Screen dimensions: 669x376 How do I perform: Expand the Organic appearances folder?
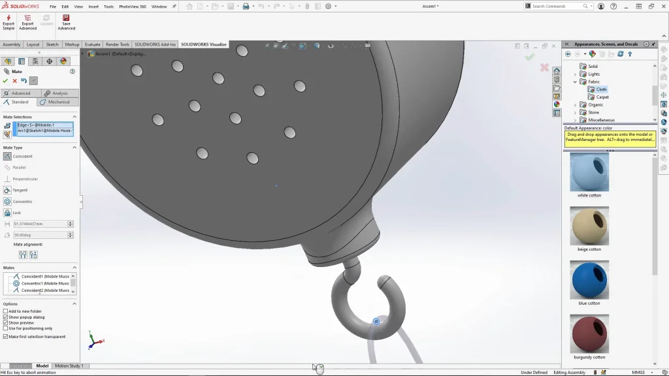tap(576, 104)
